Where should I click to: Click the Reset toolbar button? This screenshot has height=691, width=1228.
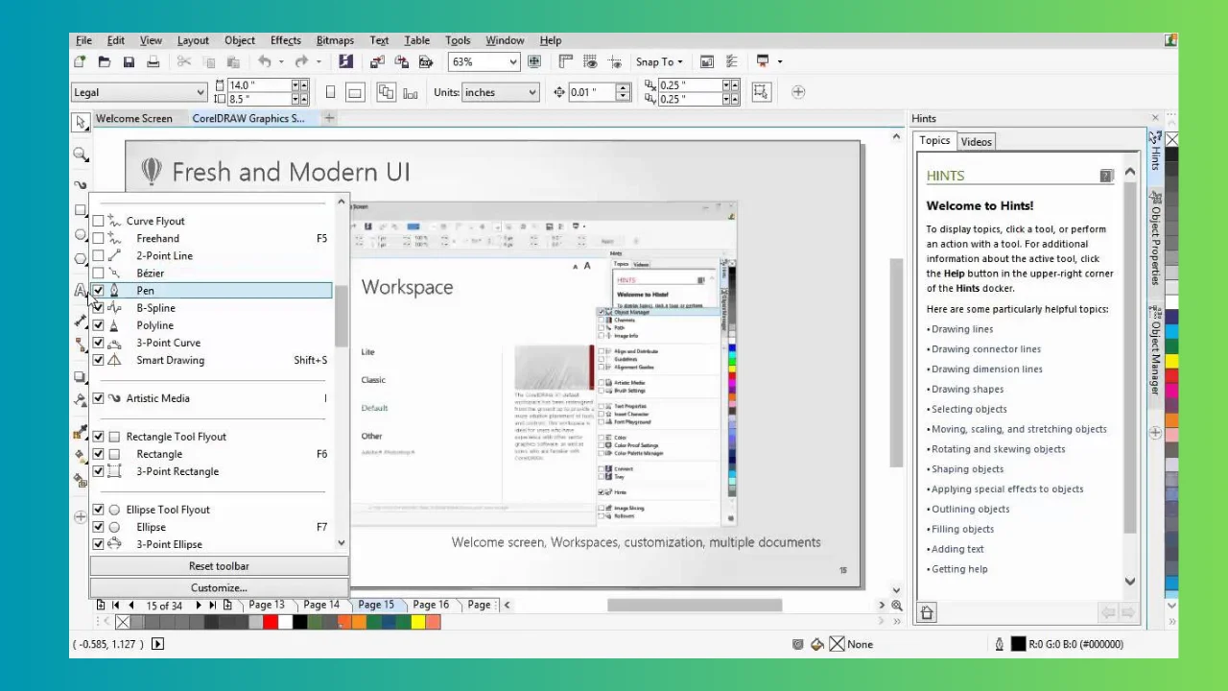pos(219,566)
